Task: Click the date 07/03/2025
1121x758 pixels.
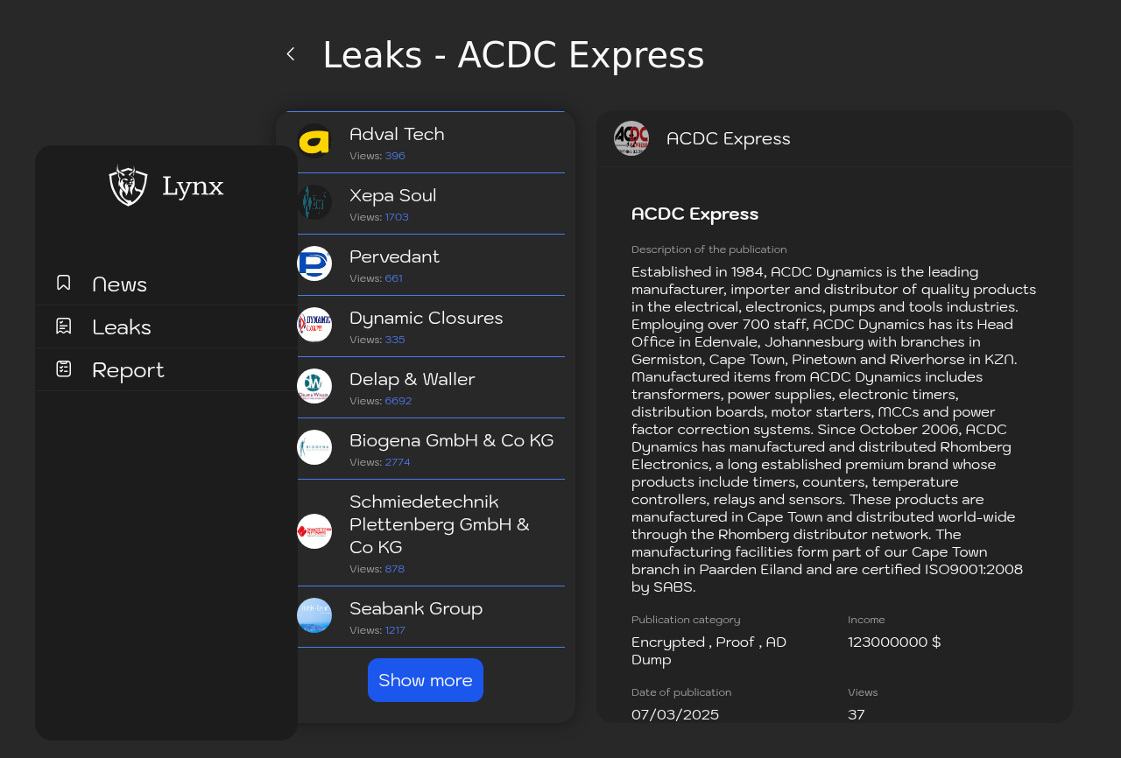Action: click(x=675, y=714)
